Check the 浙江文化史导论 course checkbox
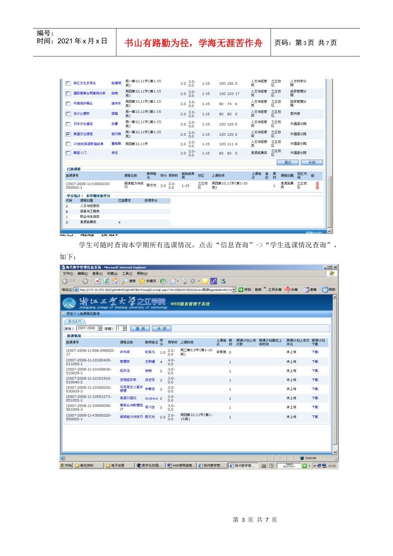 point(68,83)
